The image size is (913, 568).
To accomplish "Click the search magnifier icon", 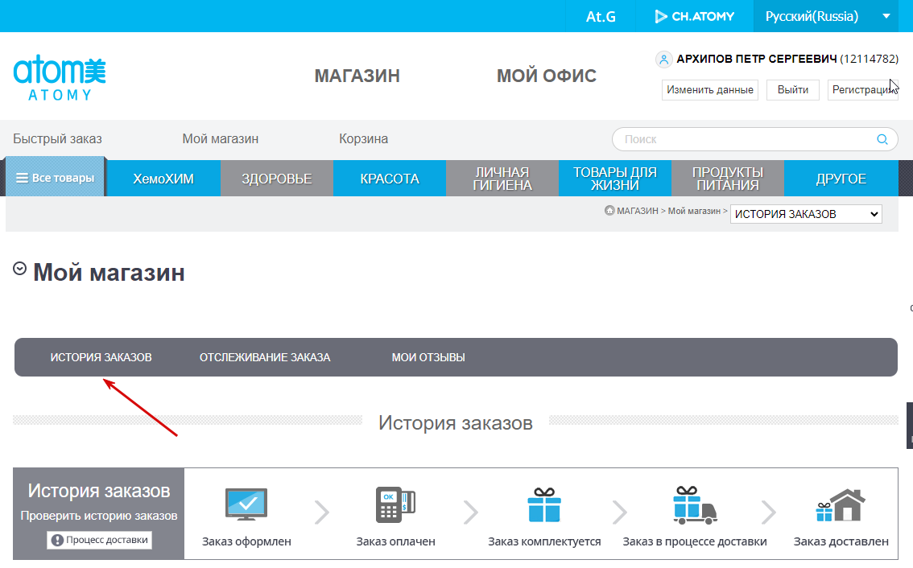I will [882, 139].
